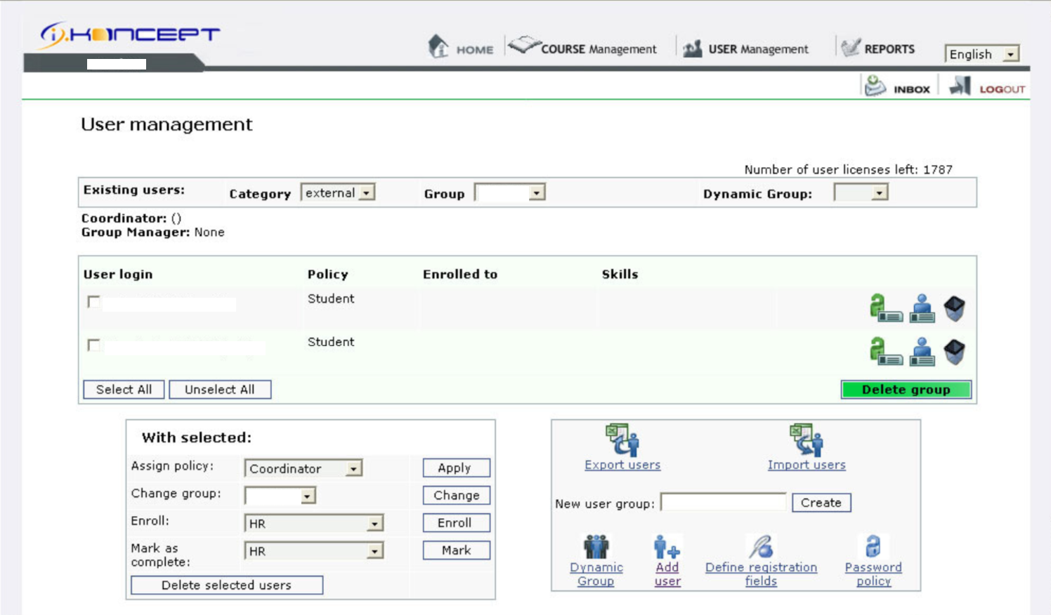Click the 'Number of user licenses left: 1787' text
Viewport: 1051px width, 615px height.
tap(849, 169)
